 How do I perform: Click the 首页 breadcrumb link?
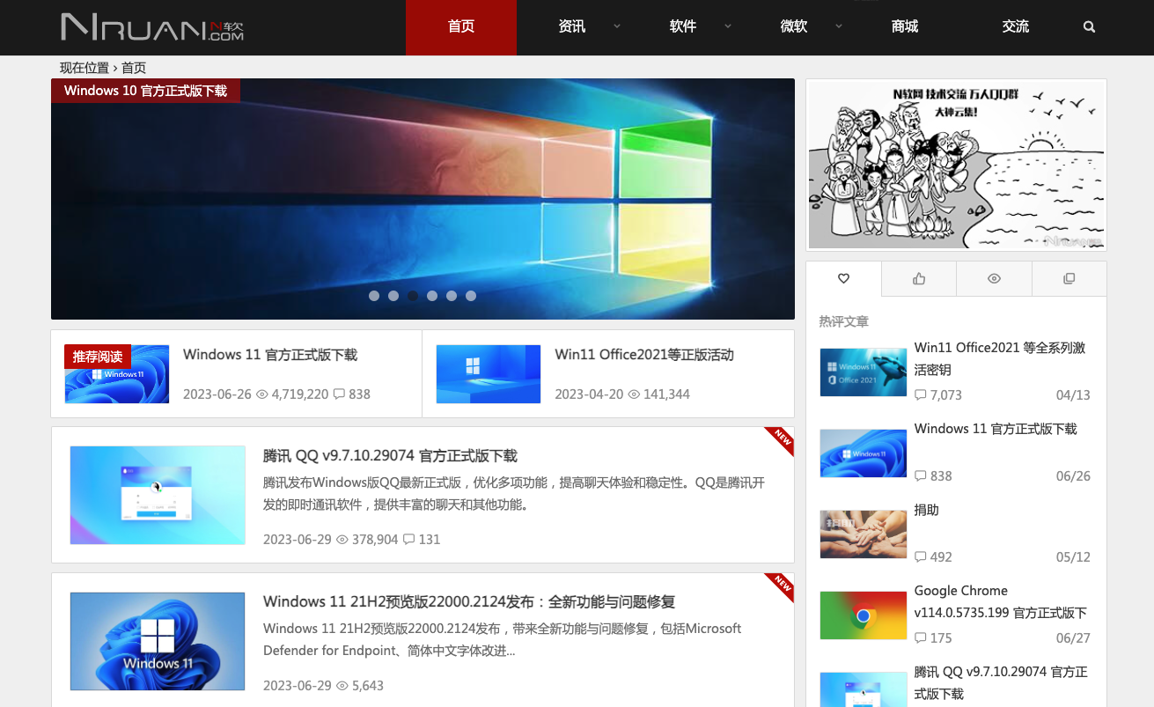(x=134, y=68)
